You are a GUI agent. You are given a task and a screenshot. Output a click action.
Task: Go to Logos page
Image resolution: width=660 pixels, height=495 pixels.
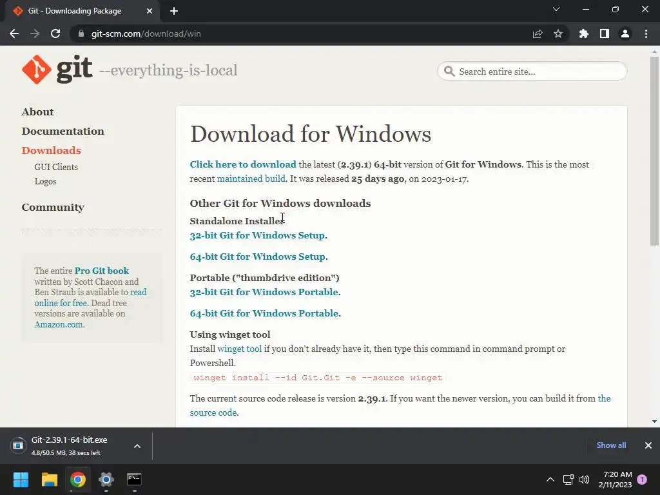tap(46, 181)
